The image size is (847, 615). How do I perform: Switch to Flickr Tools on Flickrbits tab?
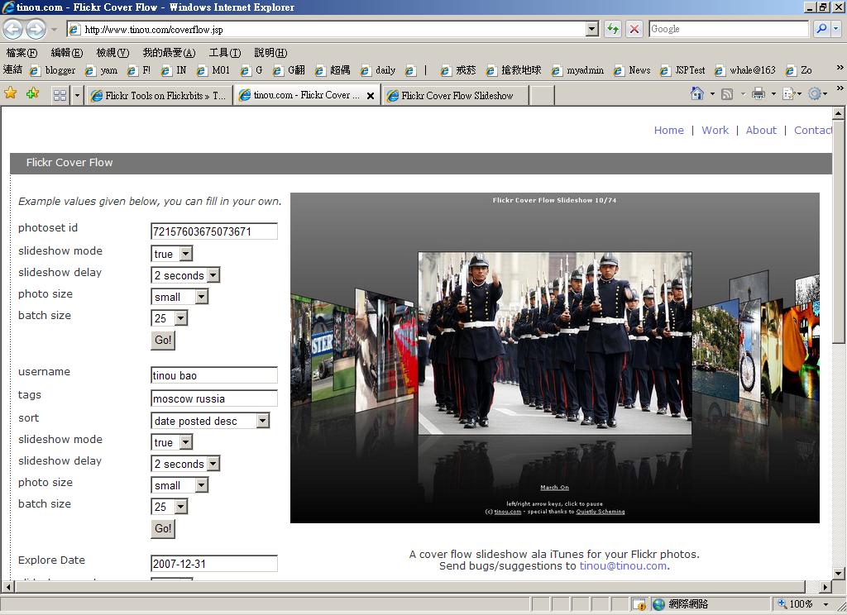point(159,96)
